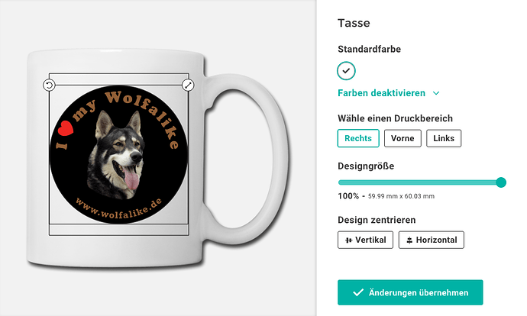The image size is (527, 316).
Task: Open the Farben deaktivieren link
Action: coord(381,93)
